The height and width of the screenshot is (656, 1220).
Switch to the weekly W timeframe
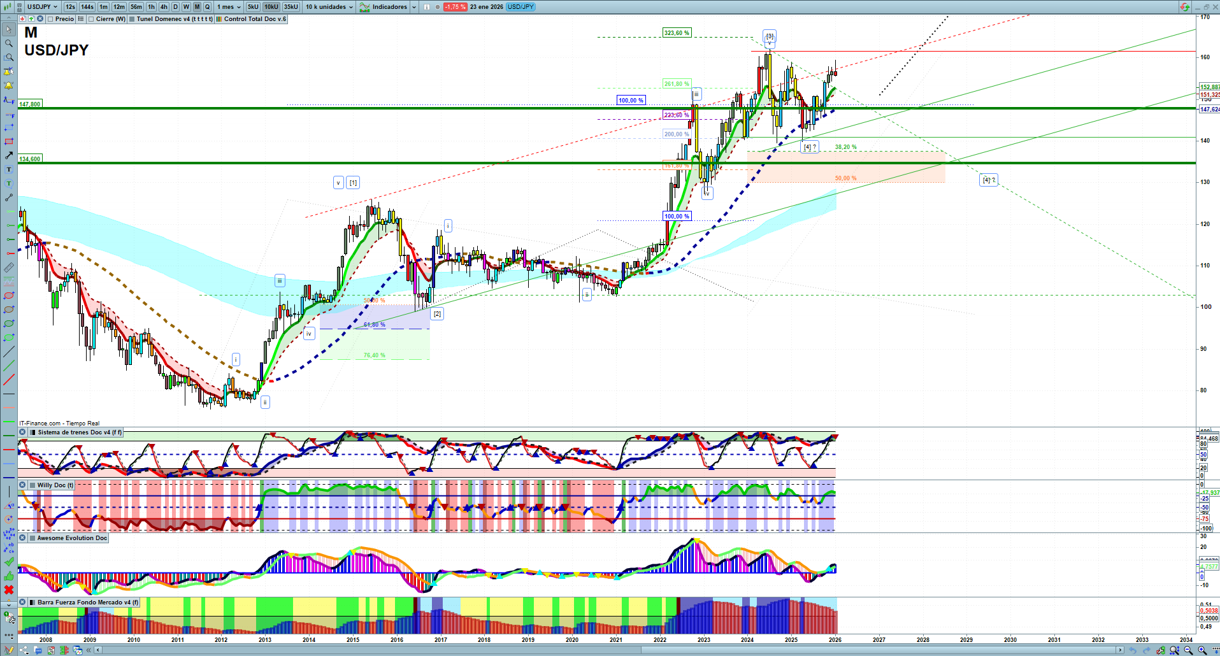click(186, 7)
